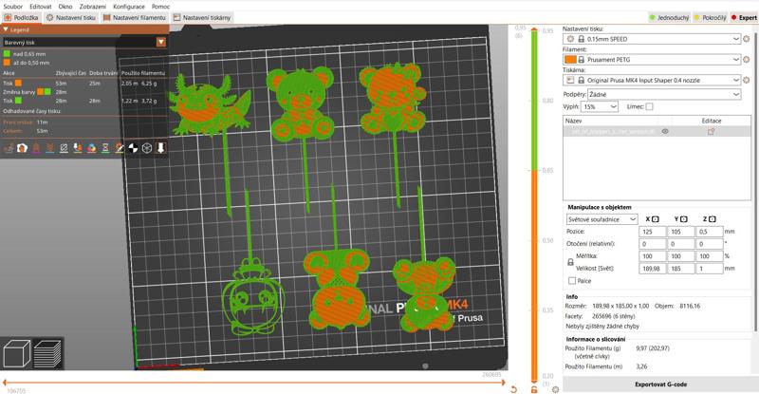Image resolution: width=759 pixels, height=394 pixels.
Task: Click the reset arrow icon below vertical slider
Action: 514,389
